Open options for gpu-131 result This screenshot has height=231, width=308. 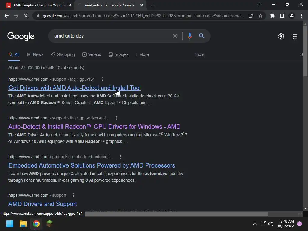coord(103,79)
